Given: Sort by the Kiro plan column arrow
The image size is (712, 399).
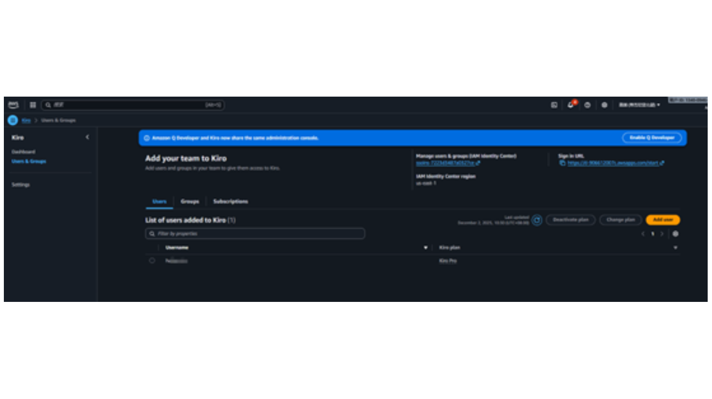Looking at the screenshot, I should click(x=675, y=248).
